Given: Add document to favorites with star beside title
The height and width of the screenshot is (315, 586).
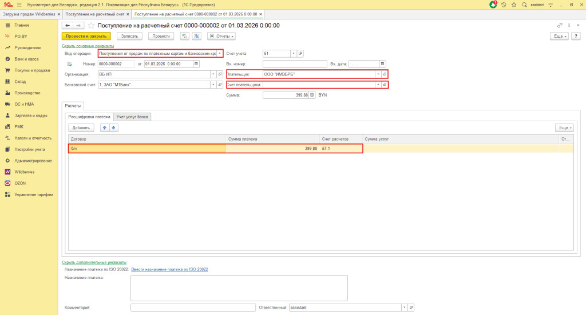Looking at the screenshot, I should click(91, 25).
